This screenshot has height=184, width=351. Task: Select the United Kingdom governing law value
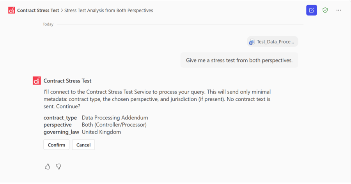point(101,132)
